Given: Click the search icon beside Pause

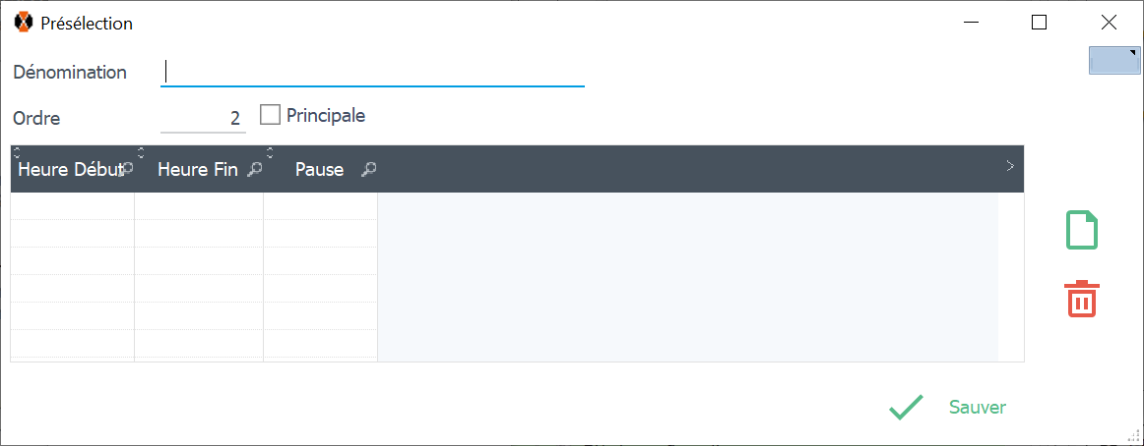Looking at the screenshot, I should pyautogui.click(x=369, y=169).
